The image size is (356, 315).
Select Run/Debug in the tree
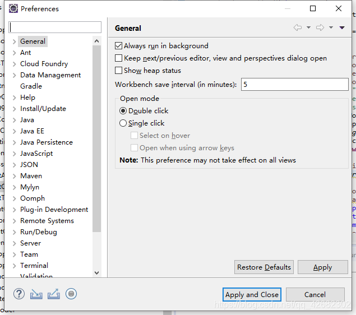pos(39,232)
